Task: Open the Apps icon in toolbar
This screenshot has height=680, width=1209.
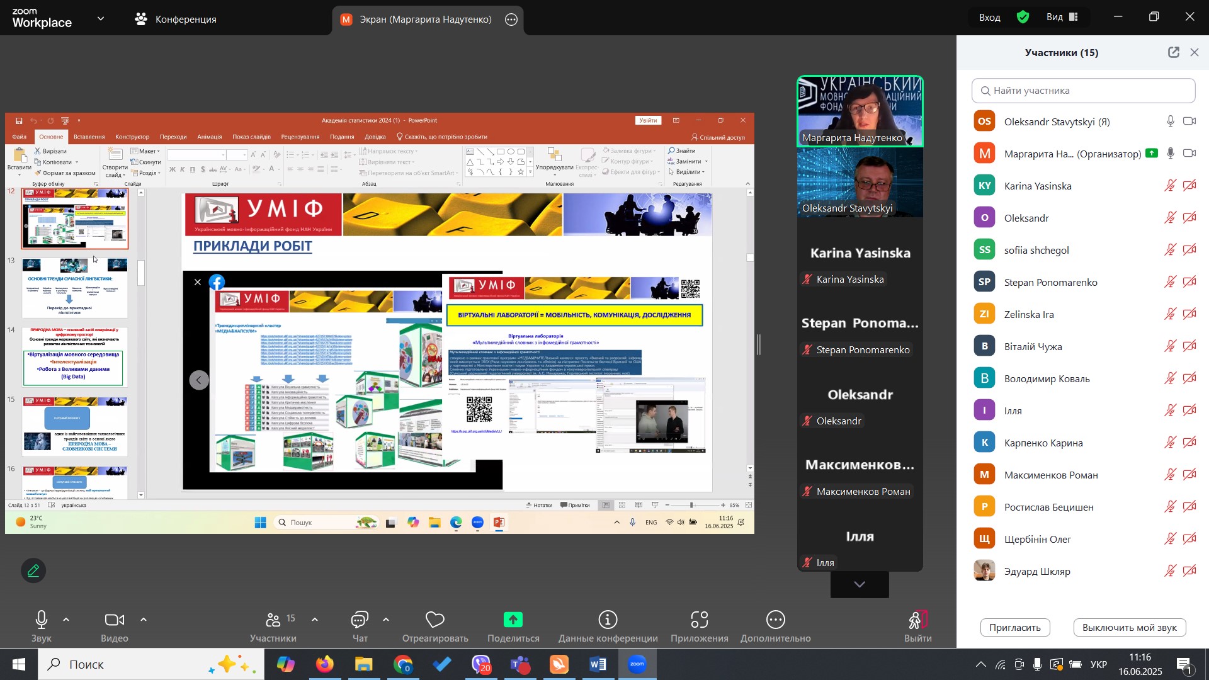Action: (x=699, y=621)
